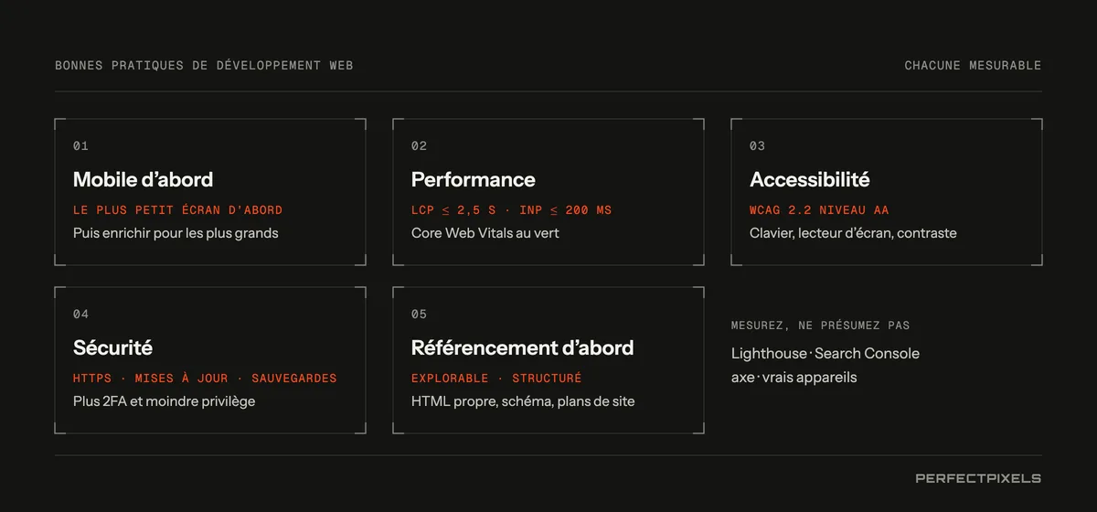Screen dimensions: 1097x512
Task: Select the 'Accessibilité' card title
Action: [810, 179]
